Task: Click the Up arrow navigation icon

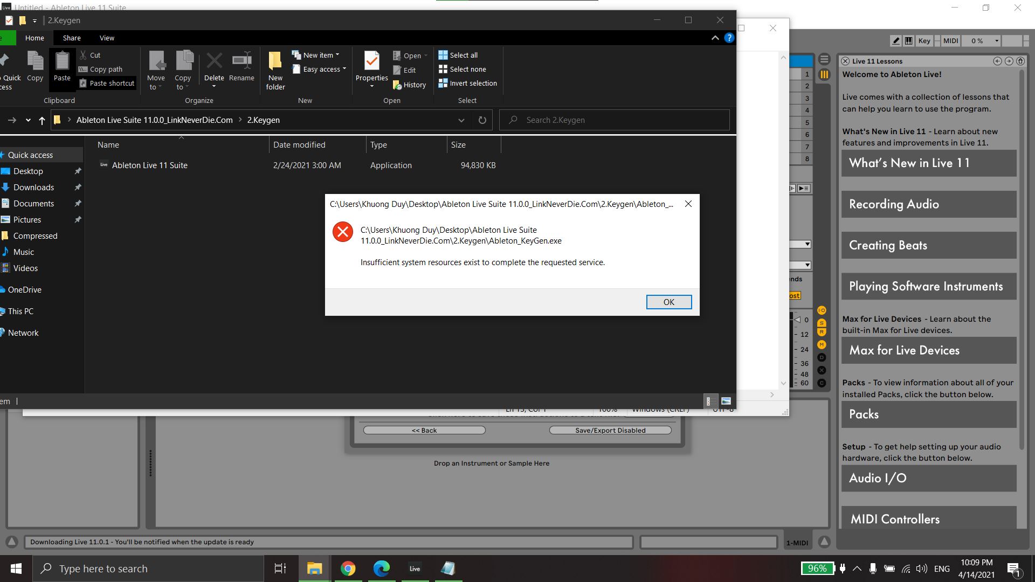Action: [42, 120]
